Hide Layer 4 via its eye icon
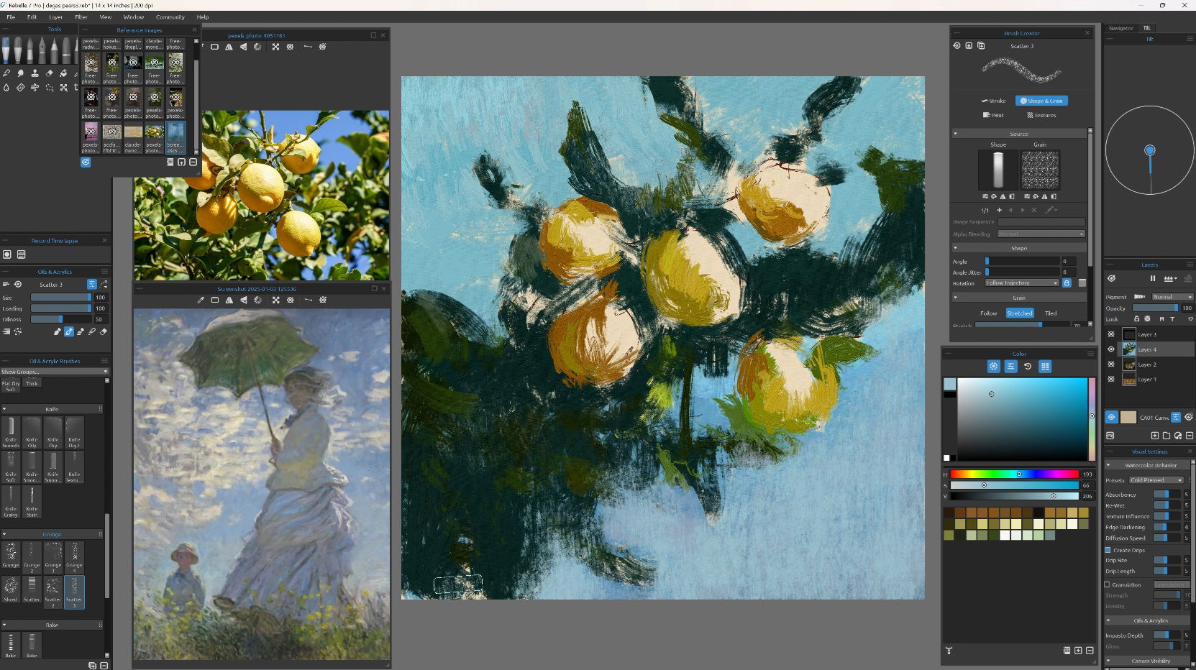The width and height of the screenshot is (1196, 670). 1111,349
